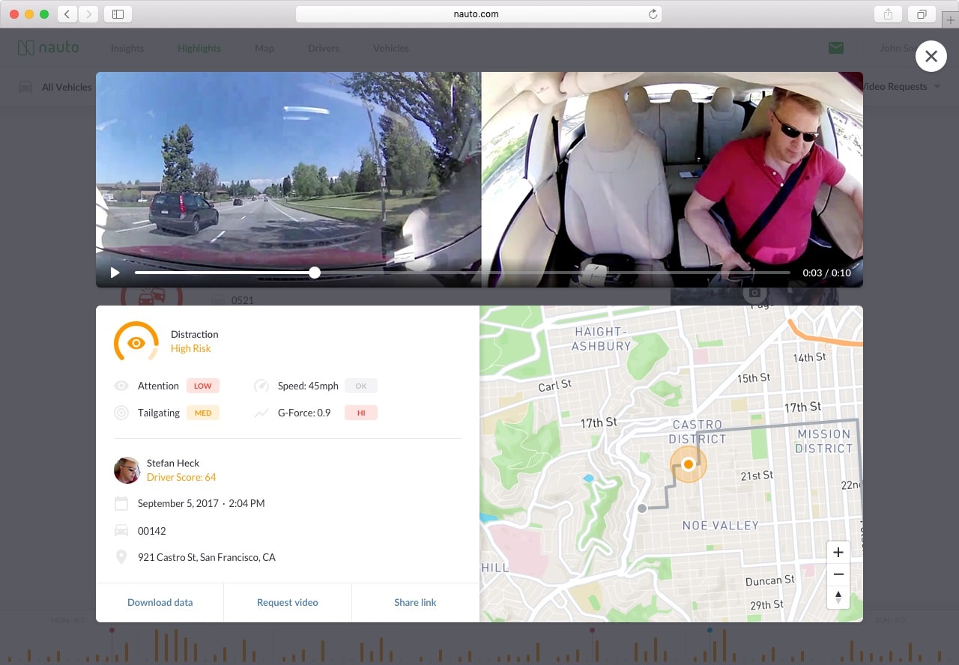Zoom in on the map
Viewport: 959px width, 665px height.
point(838,553)
